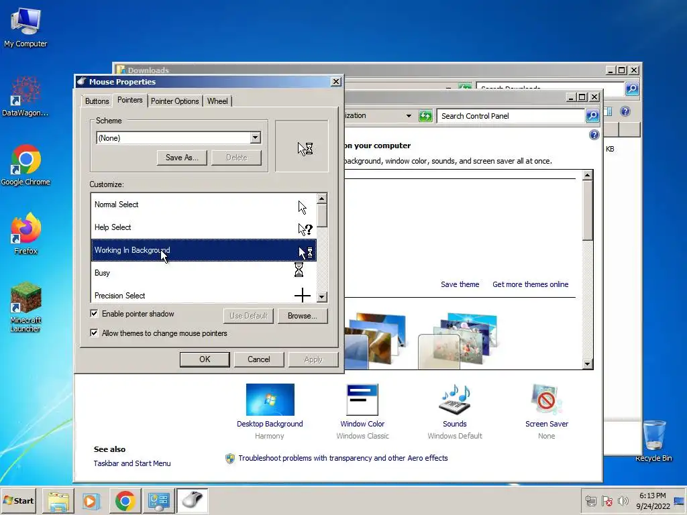Select Normal Select pointer row
The height and width of the screenshot is (515, 687).
click(203, 205)
